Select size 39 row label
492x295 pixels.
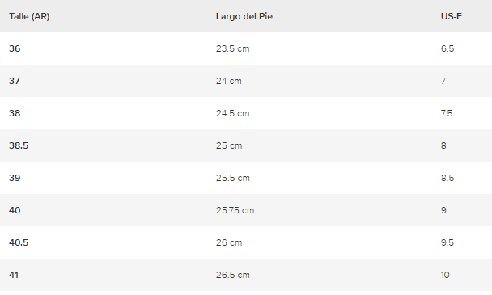tap(15, 178)
